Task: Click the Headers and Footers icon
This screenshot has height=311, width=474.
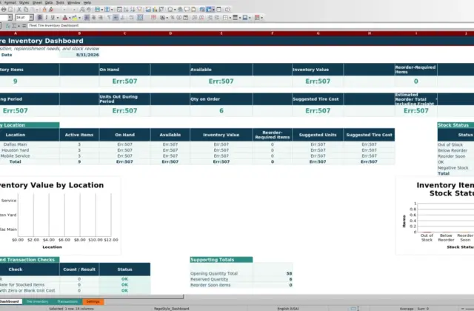Action: (x=193, y=10)
